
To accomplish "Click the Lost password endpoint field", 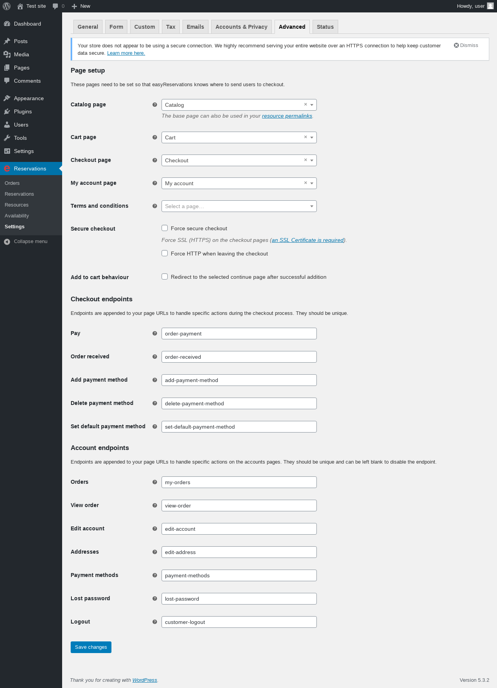I will pyautogui.click(x=239, y=599).
